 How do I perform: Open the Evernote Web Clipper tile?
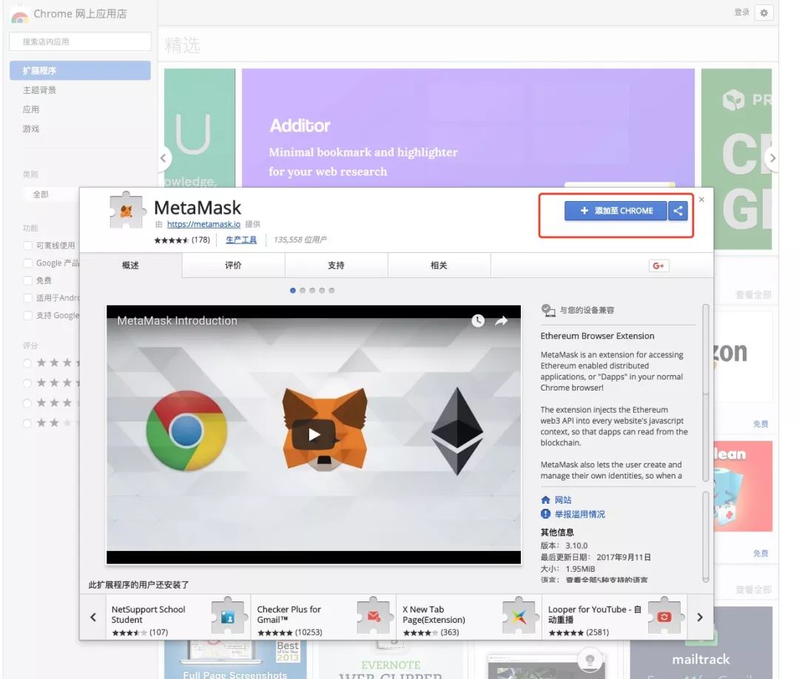point(391,660)
